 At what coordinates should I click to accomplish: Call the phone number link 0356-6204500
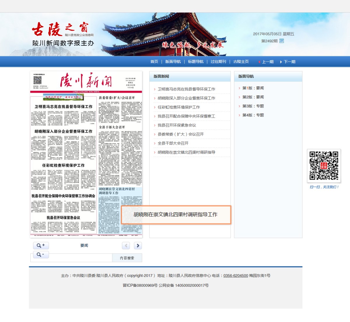(x=236, y=276)
